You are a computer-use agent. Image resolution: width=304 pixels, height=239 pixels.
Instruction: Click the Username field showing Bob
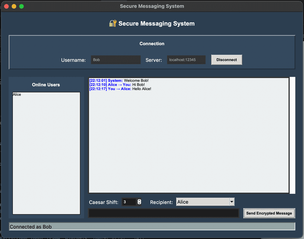tap(115, 59)
